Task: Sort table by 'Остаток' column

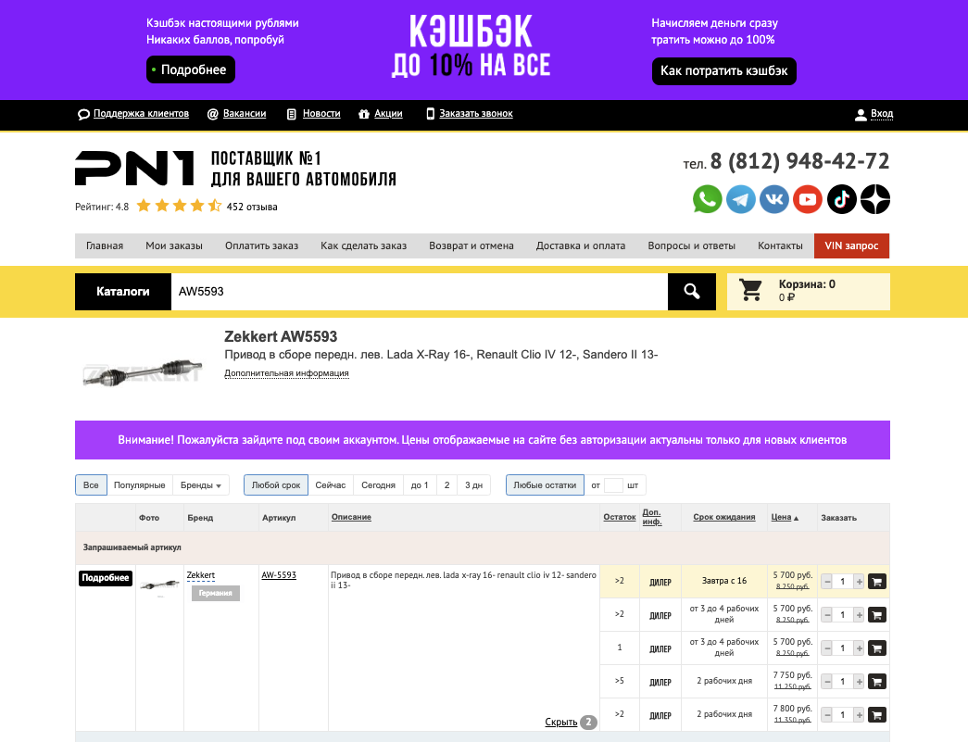Action: coord(619,517)
